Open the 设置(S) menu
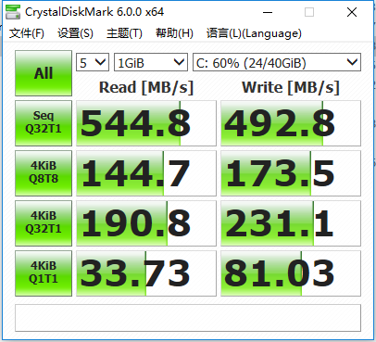The height and width of the screenshot is (342, 376). coord(75,33)
